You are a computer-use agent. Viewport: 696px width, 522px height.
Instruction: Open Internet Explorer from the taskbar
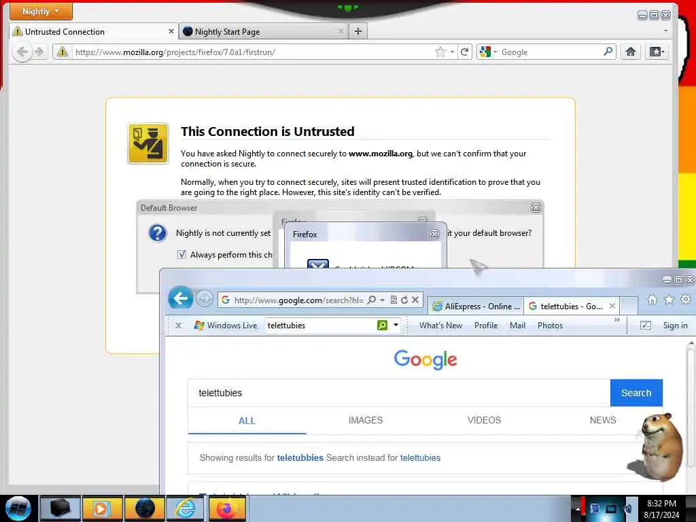click(x=185, y=508)
